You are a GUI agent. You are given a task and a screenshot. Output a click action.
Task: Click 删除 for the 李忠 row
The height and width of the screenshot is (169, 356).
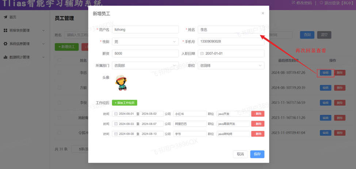340,72
